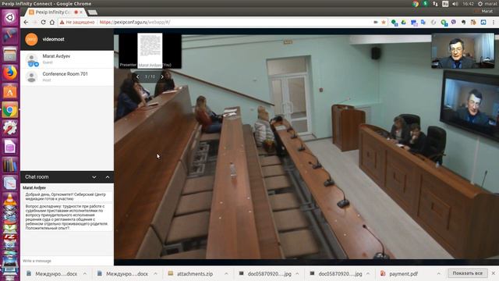Open the session gear menu

point(480,4)
